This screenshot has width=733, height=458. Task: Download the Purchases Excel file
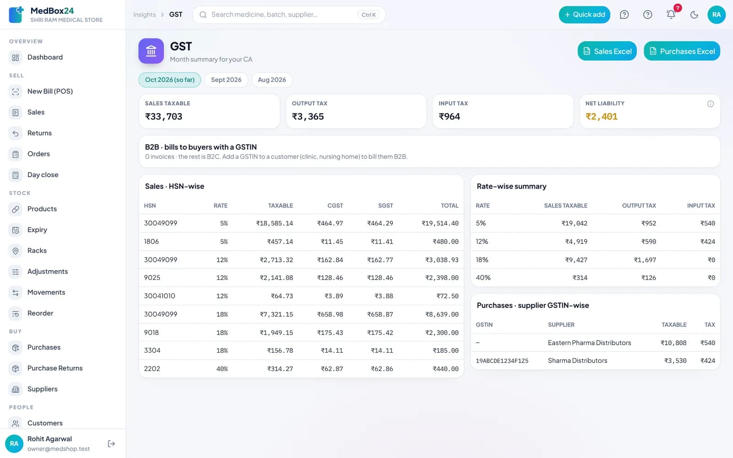682,51
